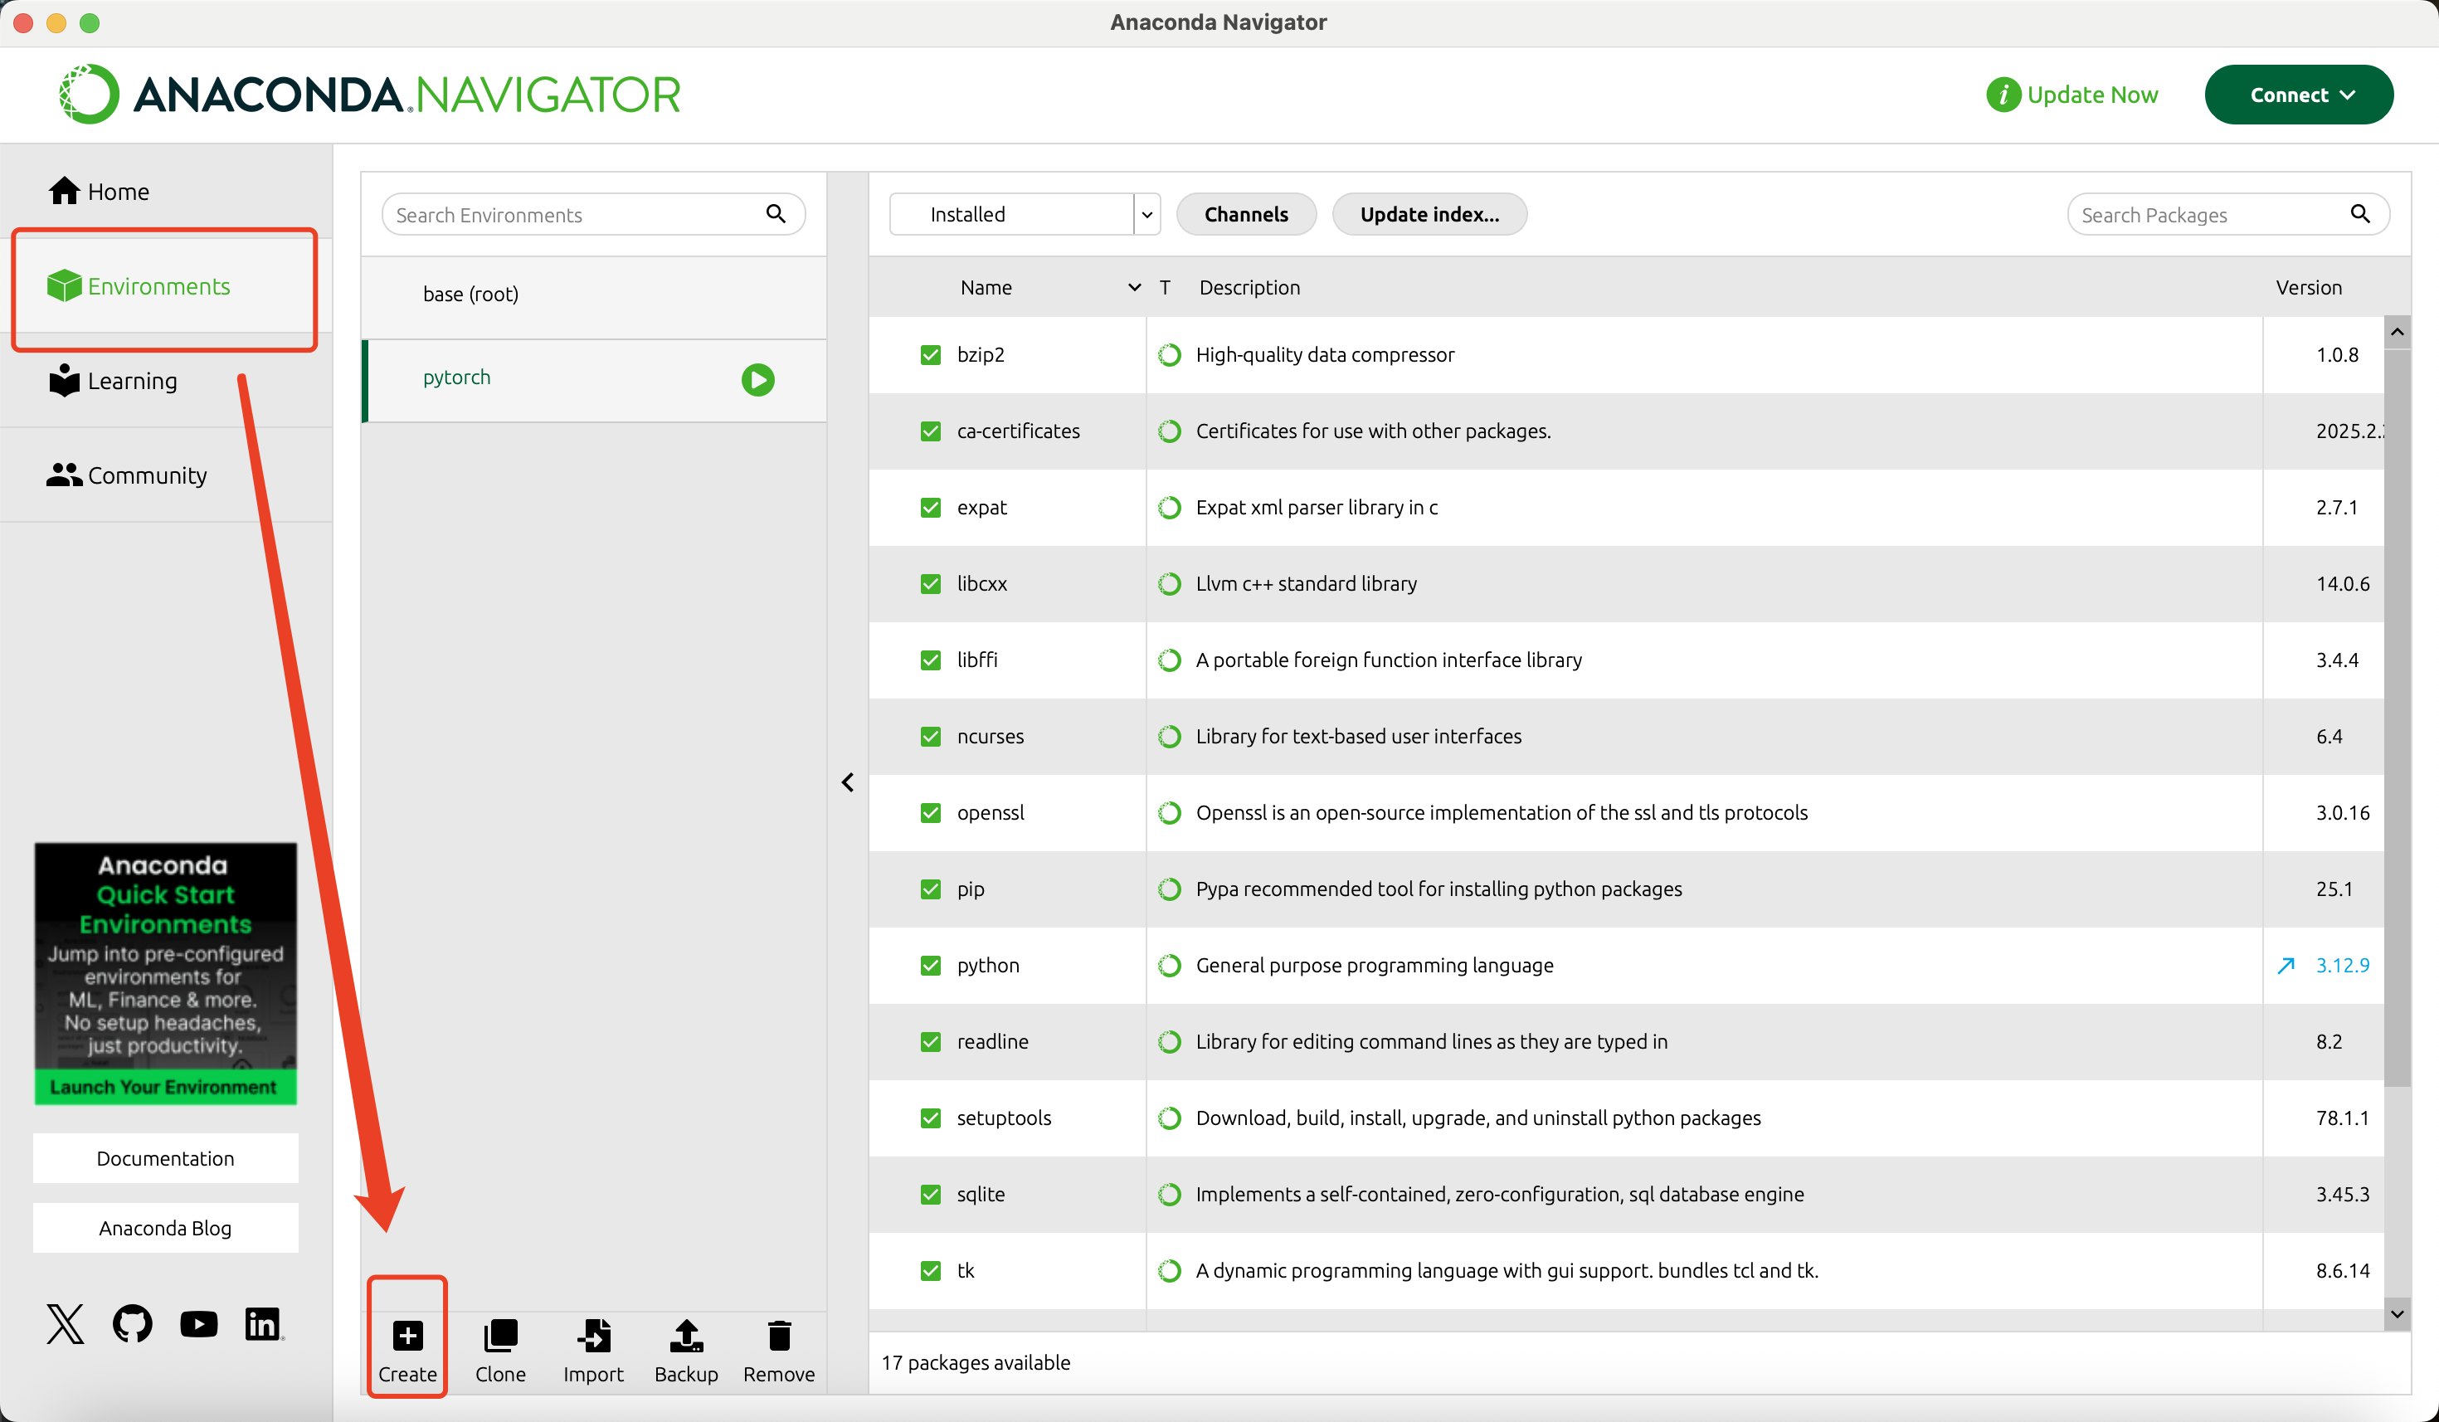This screenshot has height=1422, width=2439.
Task: Click the Search Packages input field
Action: pos(2212,215)
